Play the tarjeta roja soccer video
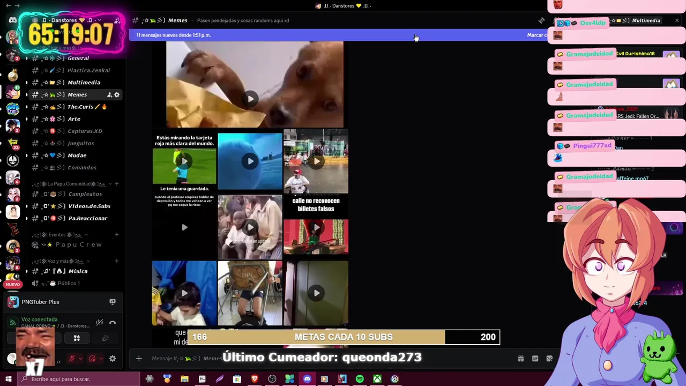 [184, 161]
